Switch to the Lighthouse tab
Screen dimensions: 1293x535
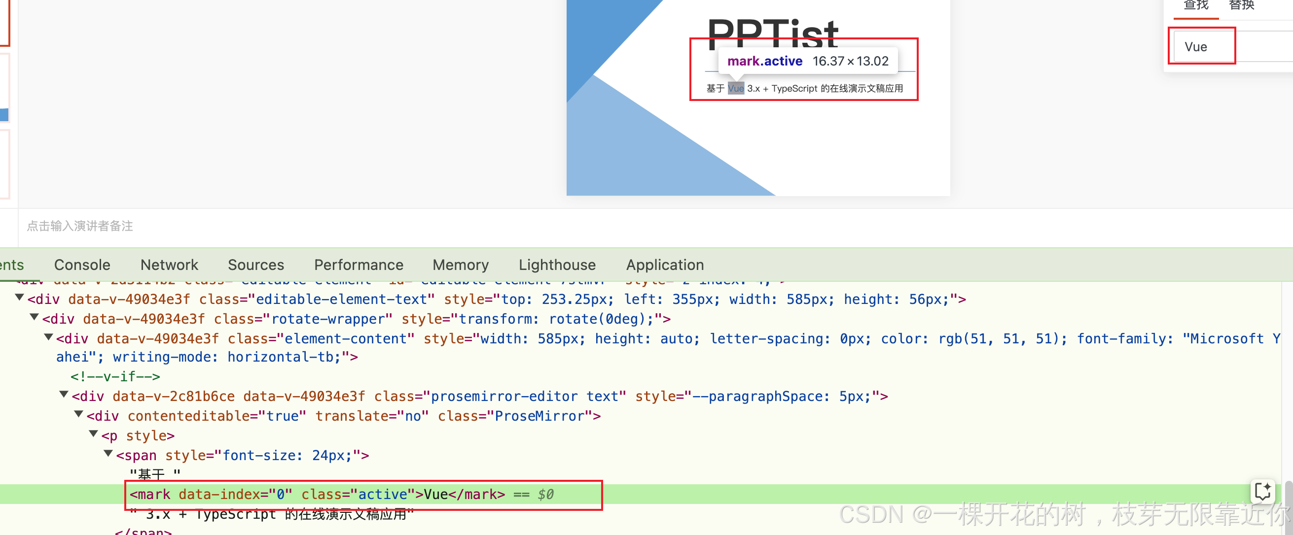pos(557,264)
